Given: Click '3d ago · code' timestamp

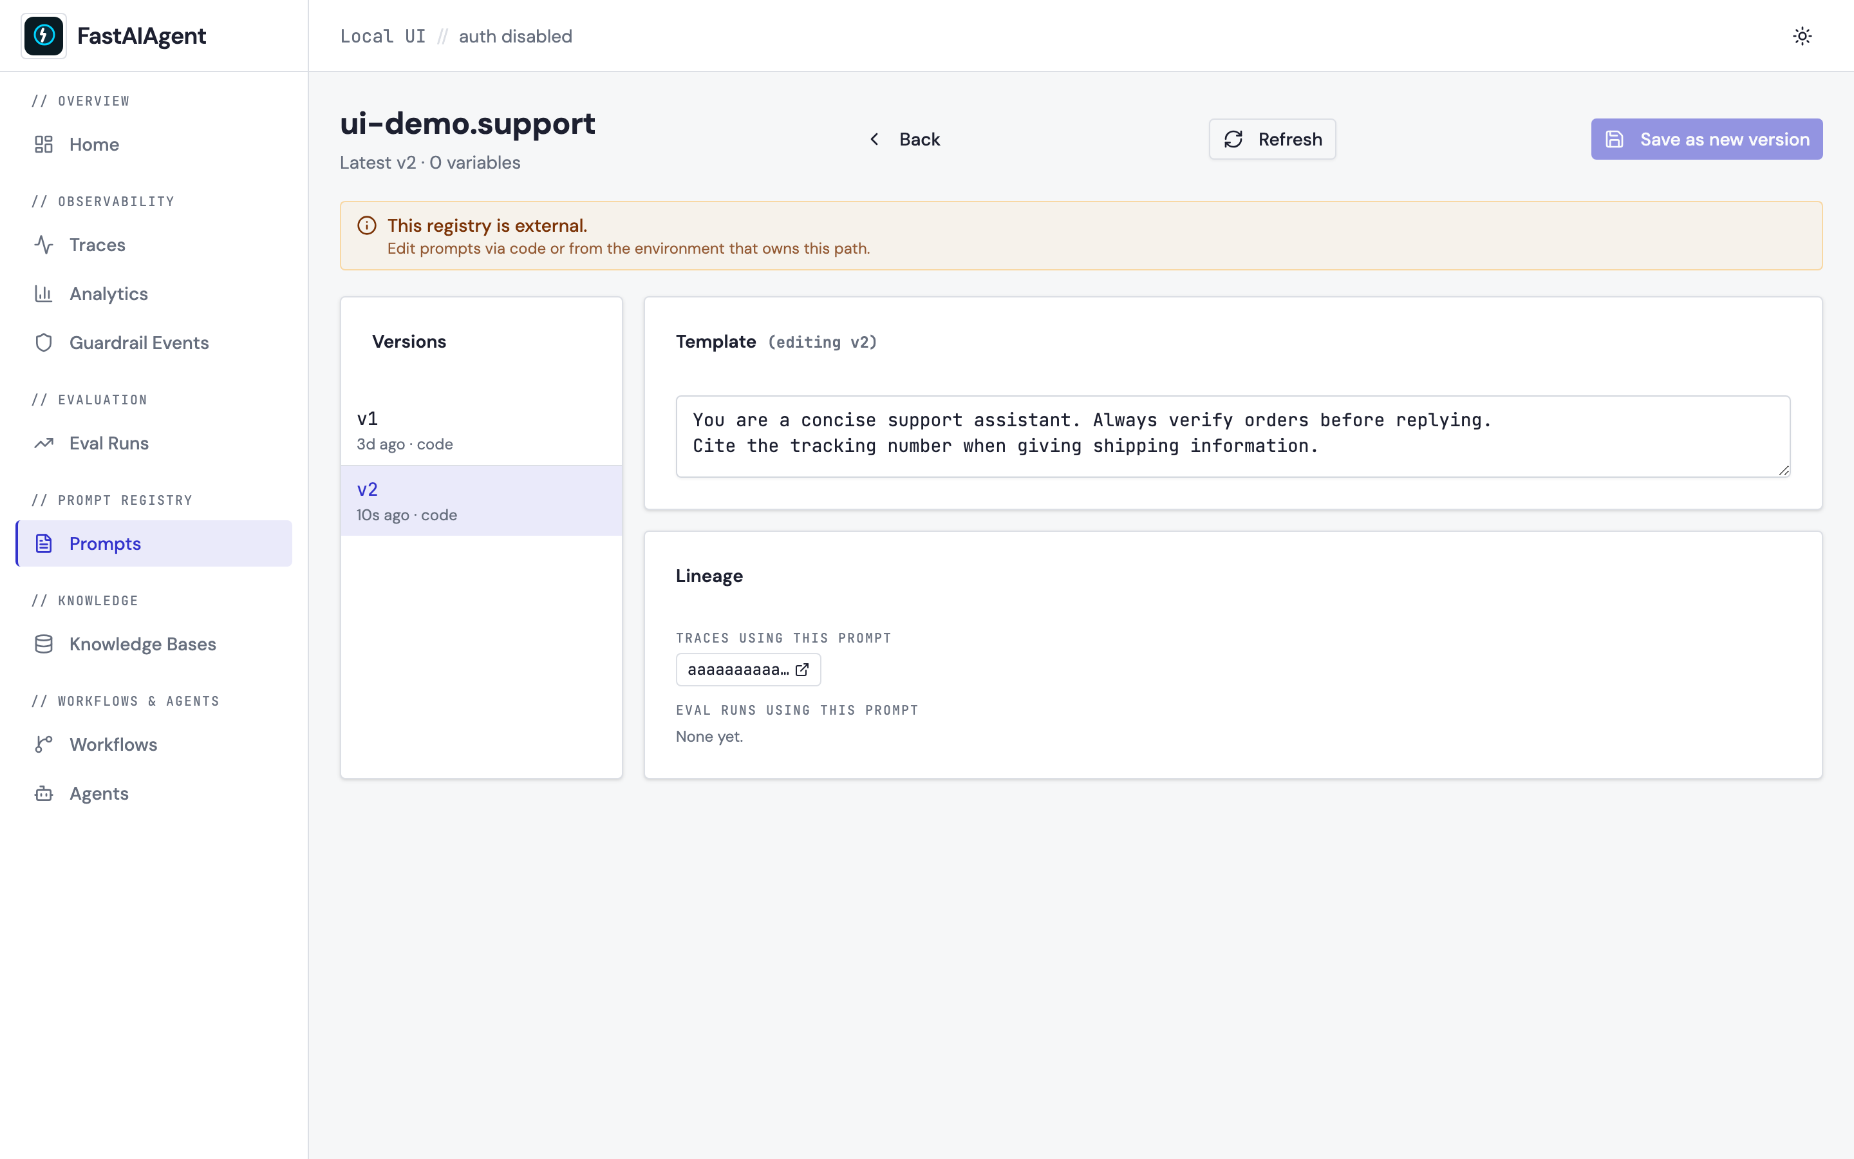Looking at the screenshot, I should [x=404, y=444].
